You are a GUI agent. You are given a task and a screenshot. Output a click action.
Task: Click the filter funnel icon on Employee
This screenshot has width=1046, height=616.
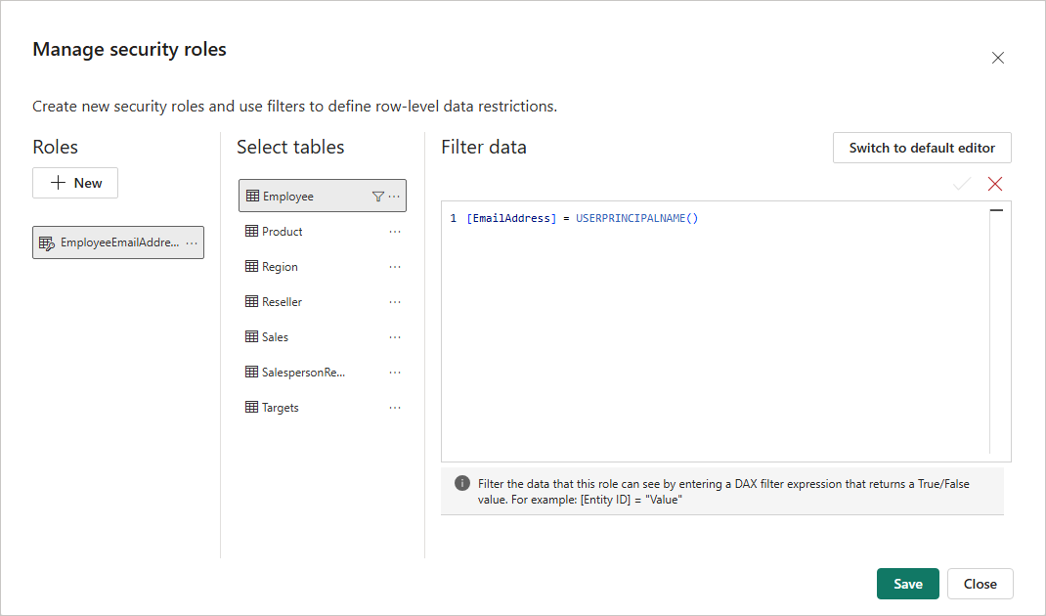(377, 197)
